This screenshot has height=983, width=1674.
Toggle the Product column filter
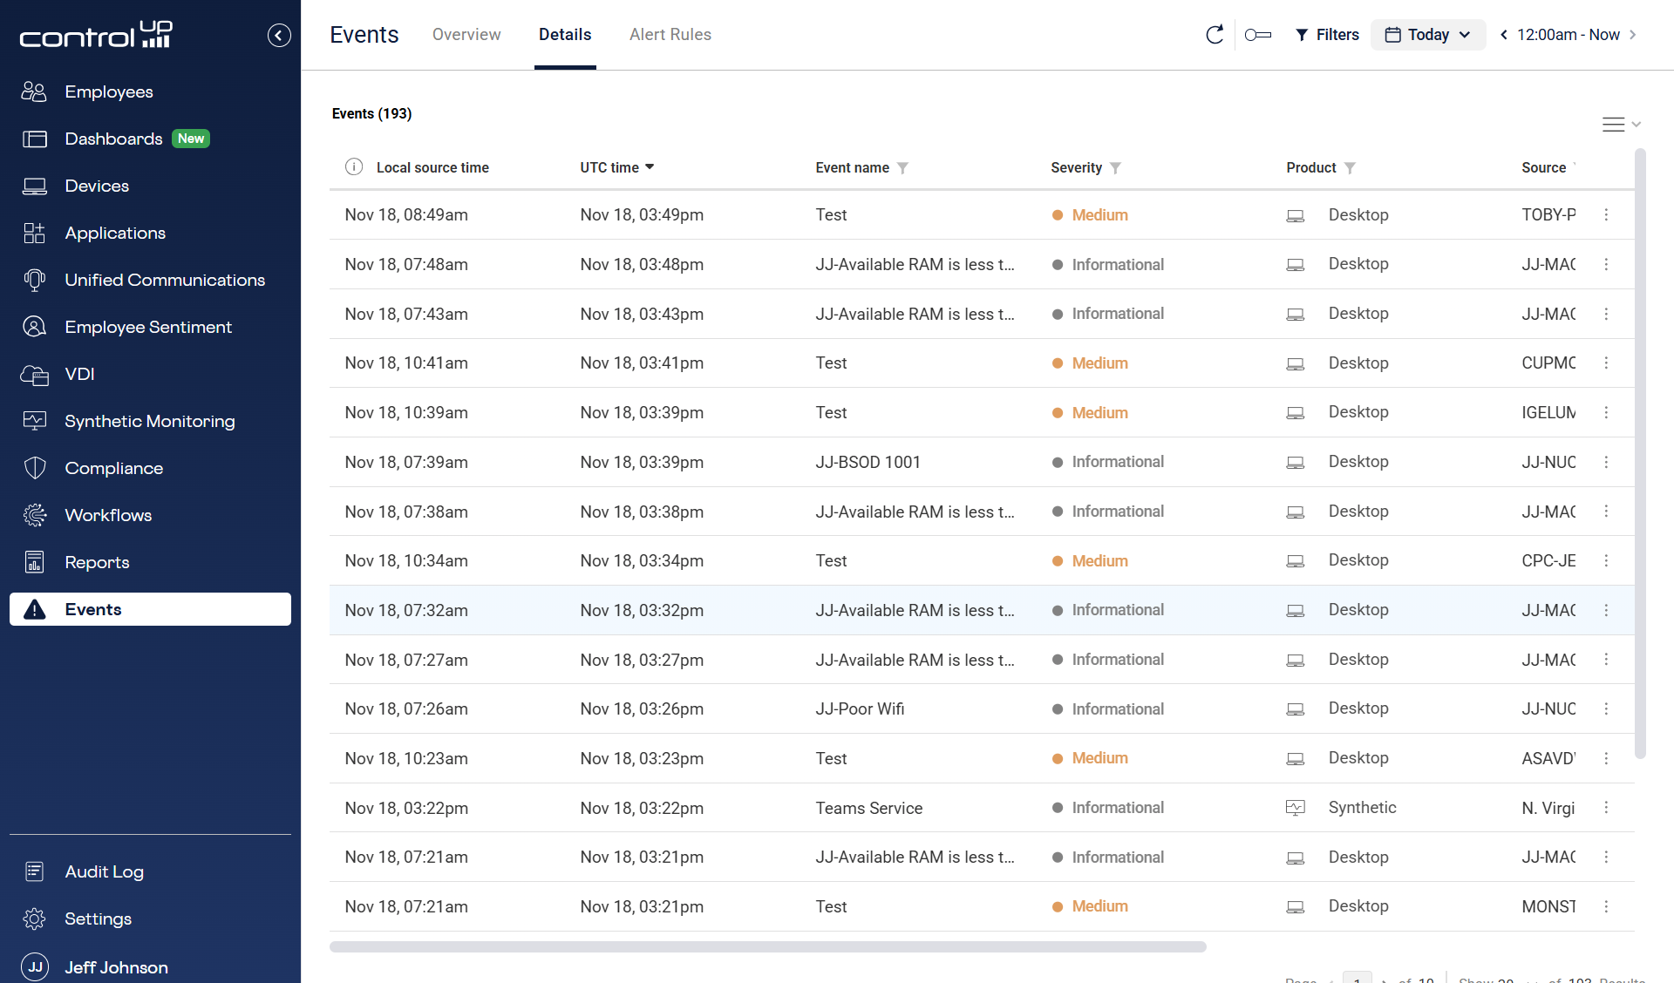pyautogui.click(x=1351, y=167)
